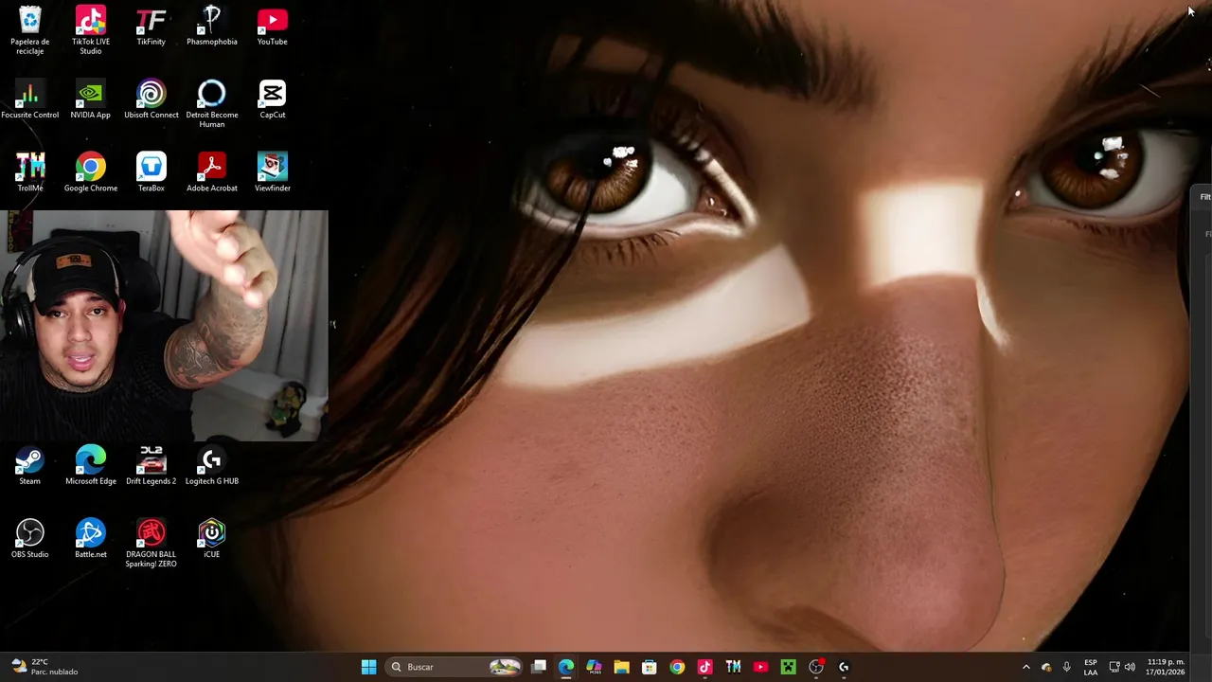This screenshot has width=1212, height=682.
Task: Open network settings tray icon
Action: [1114, 667]
